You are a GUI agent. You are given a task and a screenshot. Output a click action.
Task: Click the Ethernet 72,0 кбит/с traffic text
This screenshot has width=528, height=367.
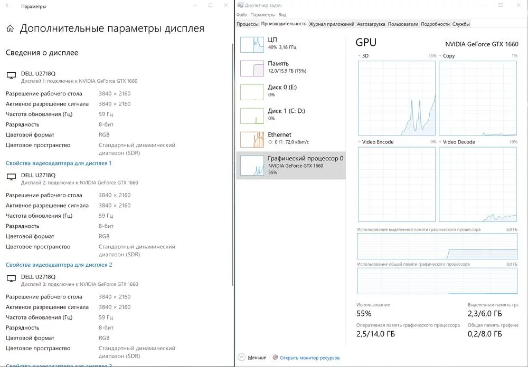pos(288,142)
